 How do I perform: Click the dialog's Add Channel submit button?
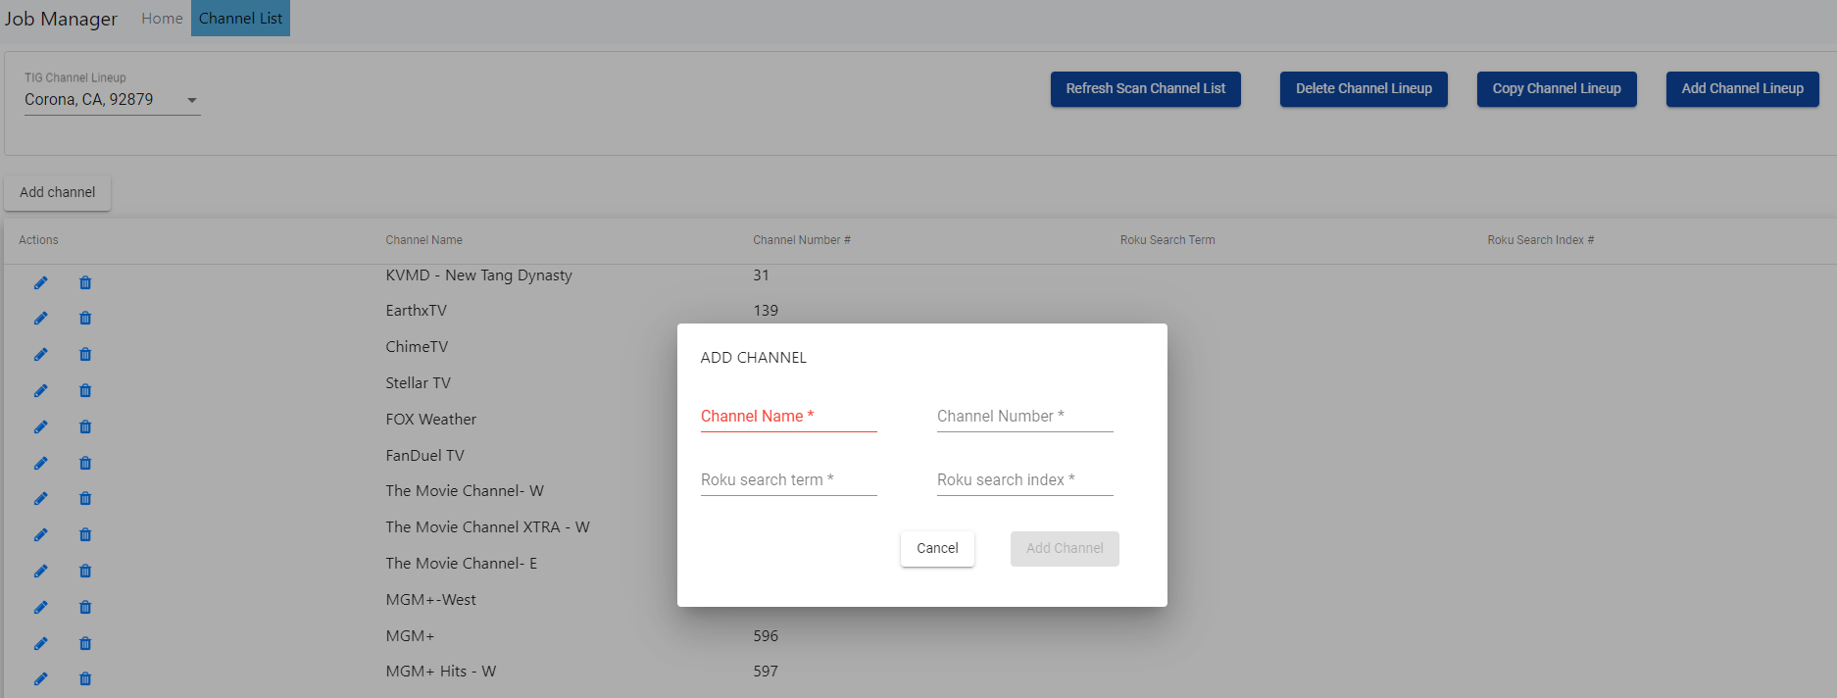click(1065, 548)
